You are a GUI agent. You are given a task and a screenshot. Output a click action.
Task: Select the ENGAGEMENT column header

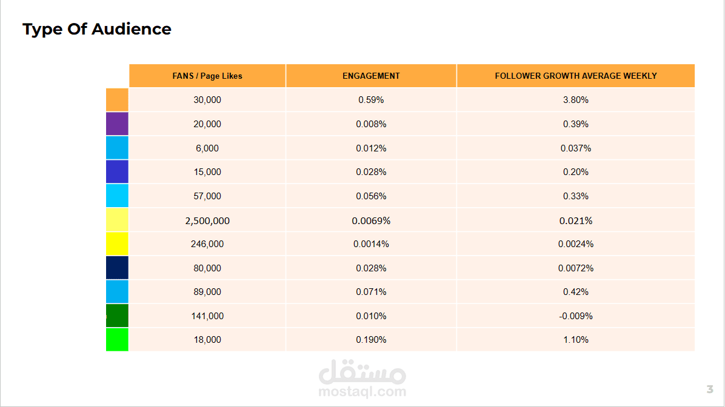click(371, 76)
